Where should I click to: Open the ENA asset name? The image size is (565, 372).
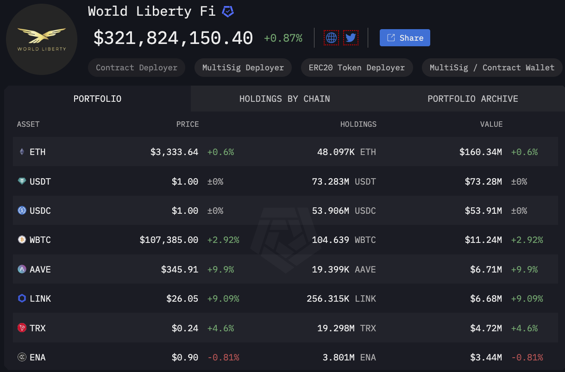click(38, 357)
